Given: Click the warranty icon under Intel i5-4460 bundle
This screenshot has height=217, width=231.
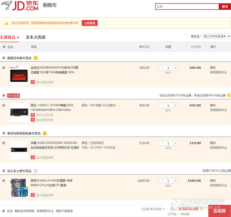Looking at the screenshot, I should pyautogui.click(x=33, y=195).
